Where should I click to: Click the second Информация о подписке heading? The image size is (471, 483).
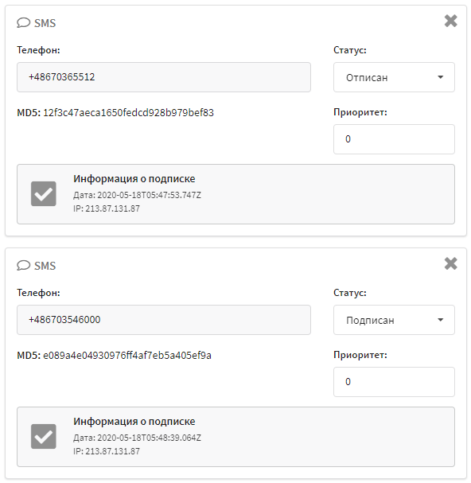tap(134, 422)
